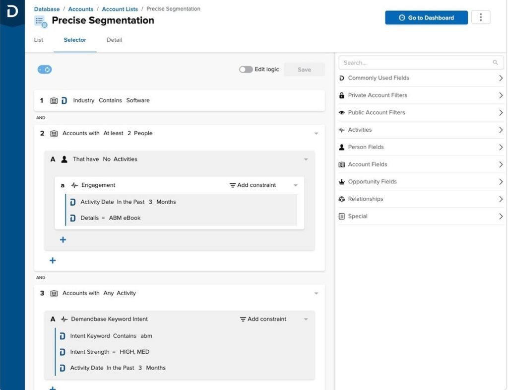Click pulse icon beside Demandbase Keyword Intent
508x390 pixels.
64,319
